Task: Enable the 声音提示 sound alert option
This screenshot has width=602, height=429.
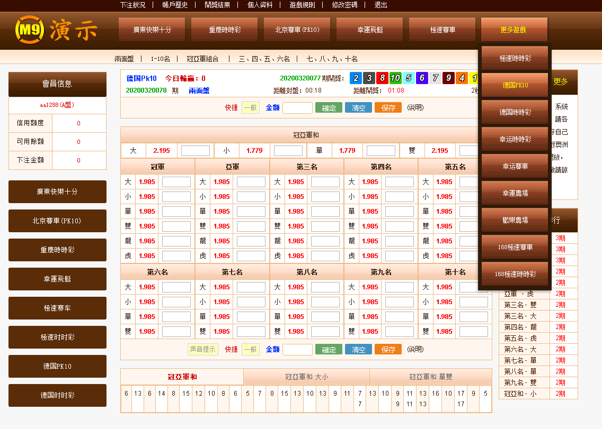Action: pos(203,349)
